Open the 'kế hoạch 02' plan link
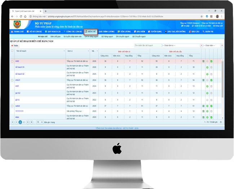This screenshot has width=234, height=189. (20, 74)
